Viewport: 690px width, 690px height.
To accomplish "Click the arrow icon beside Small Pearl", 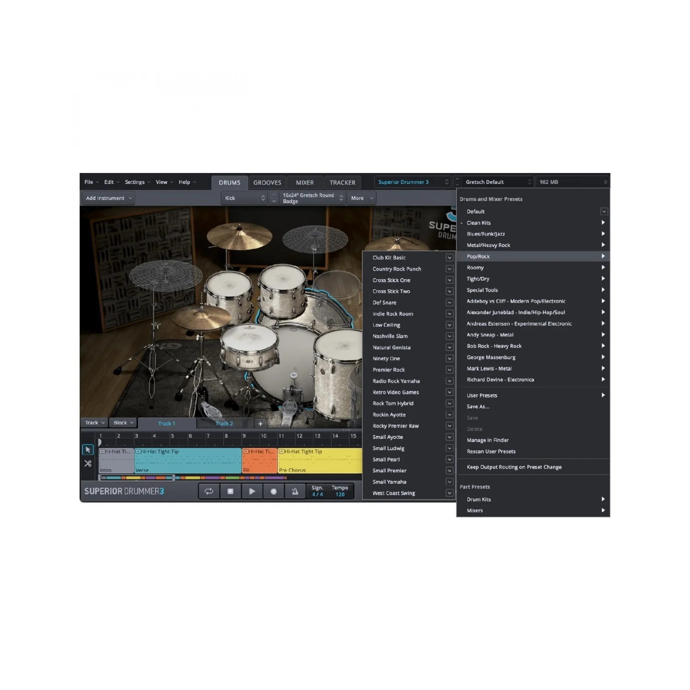I will 449,460.
